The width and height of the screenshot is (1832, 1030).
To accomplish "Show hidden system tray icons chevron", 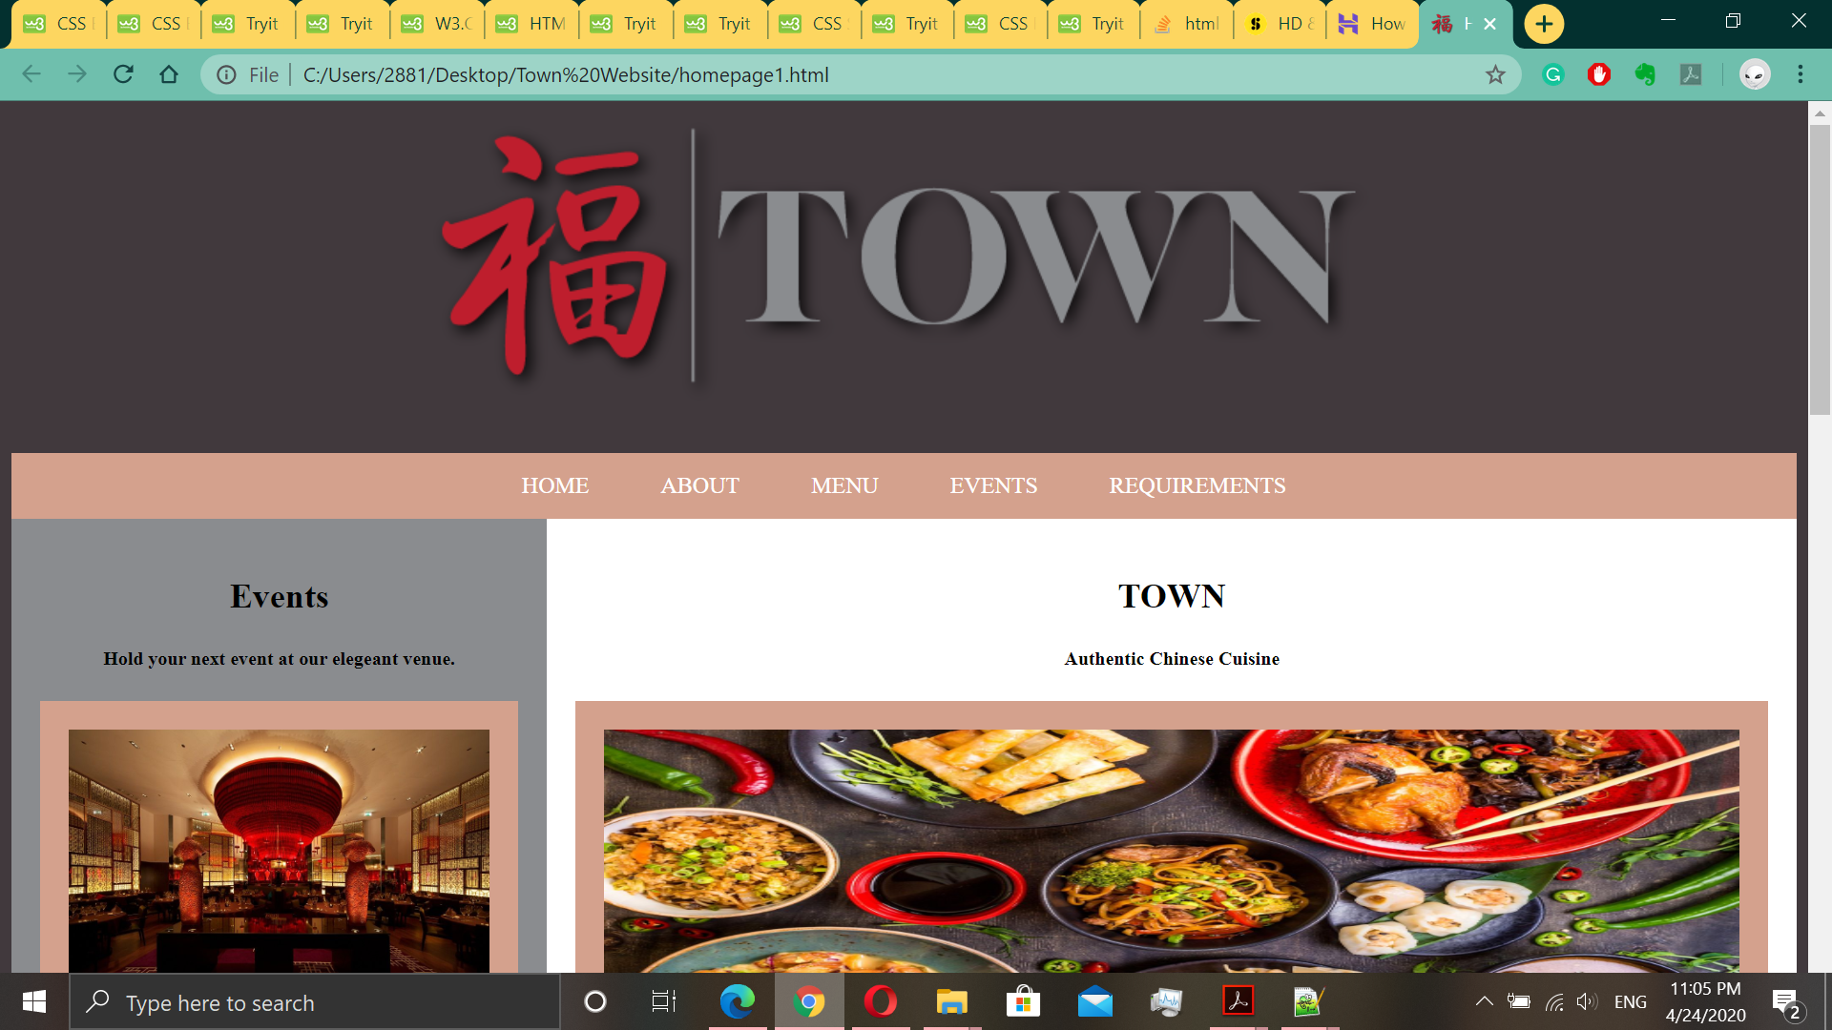I will coord(1484,1001).
